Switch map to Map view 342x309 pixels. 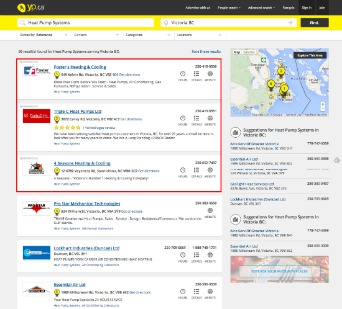pos(237,52)
